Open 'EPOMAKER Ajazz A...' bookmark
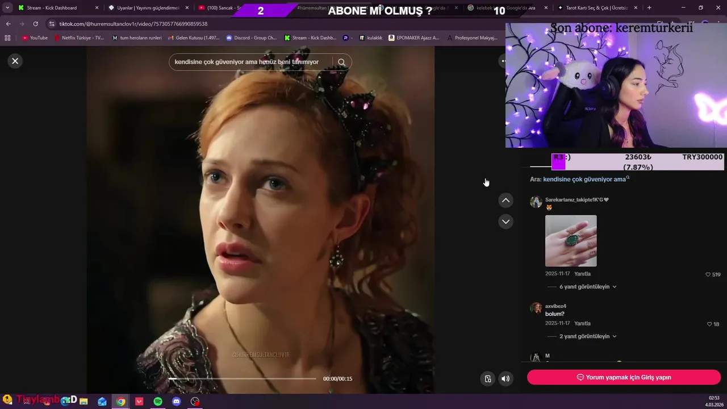Image resolution: width=727 pixels, height=409 pixels. [413, 37]
